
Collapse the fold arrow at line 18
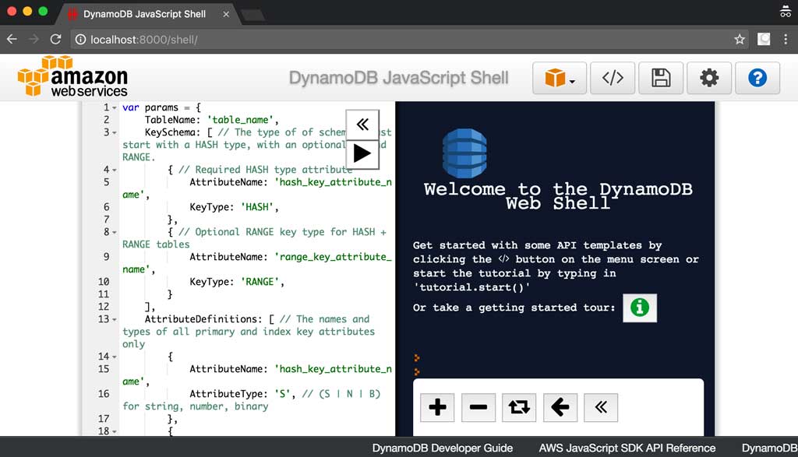point(115,431)
